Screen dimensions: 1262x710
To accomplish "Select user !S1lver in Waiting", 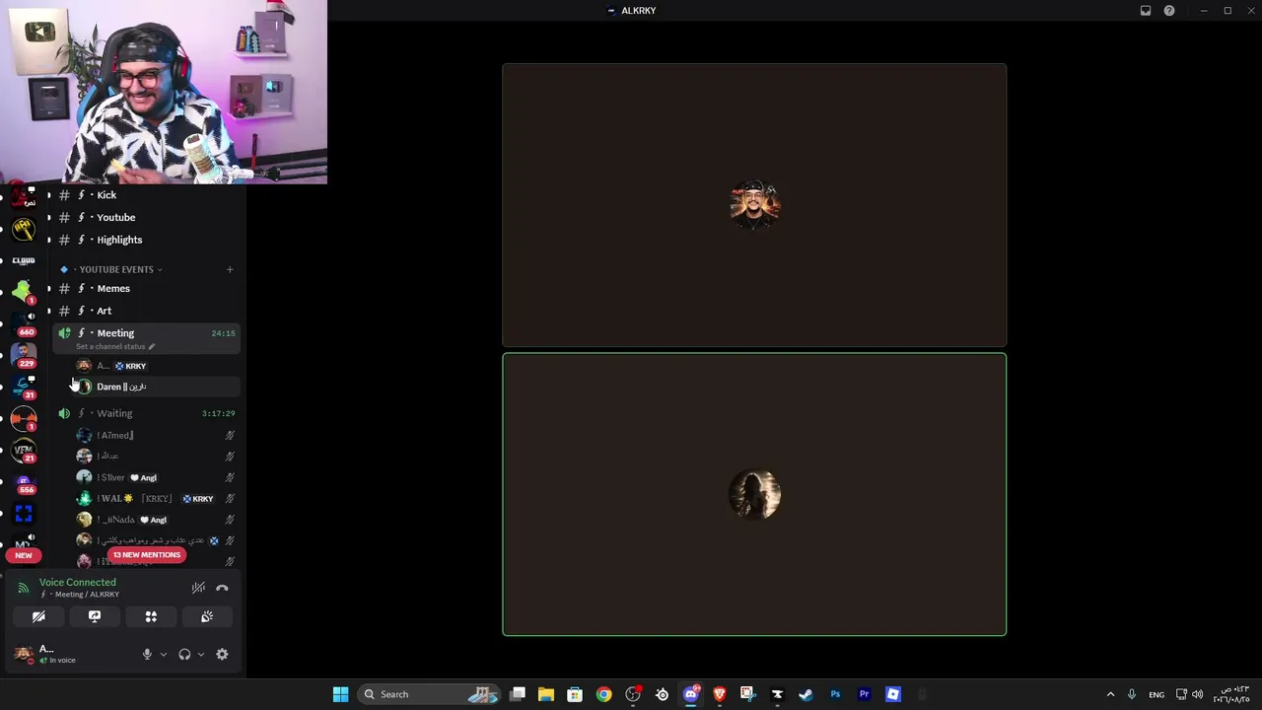I will (x=156, y=477).
